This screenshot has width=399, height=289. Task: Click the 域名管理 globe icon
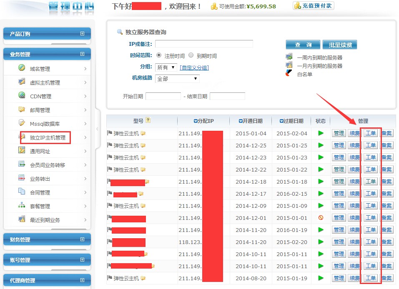[22, 68]
